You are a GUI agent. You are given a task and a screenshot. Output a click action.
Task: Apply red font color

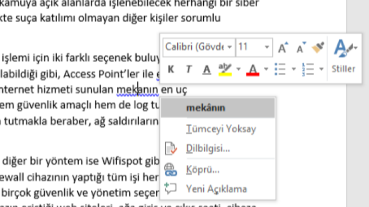pos(253,70)
